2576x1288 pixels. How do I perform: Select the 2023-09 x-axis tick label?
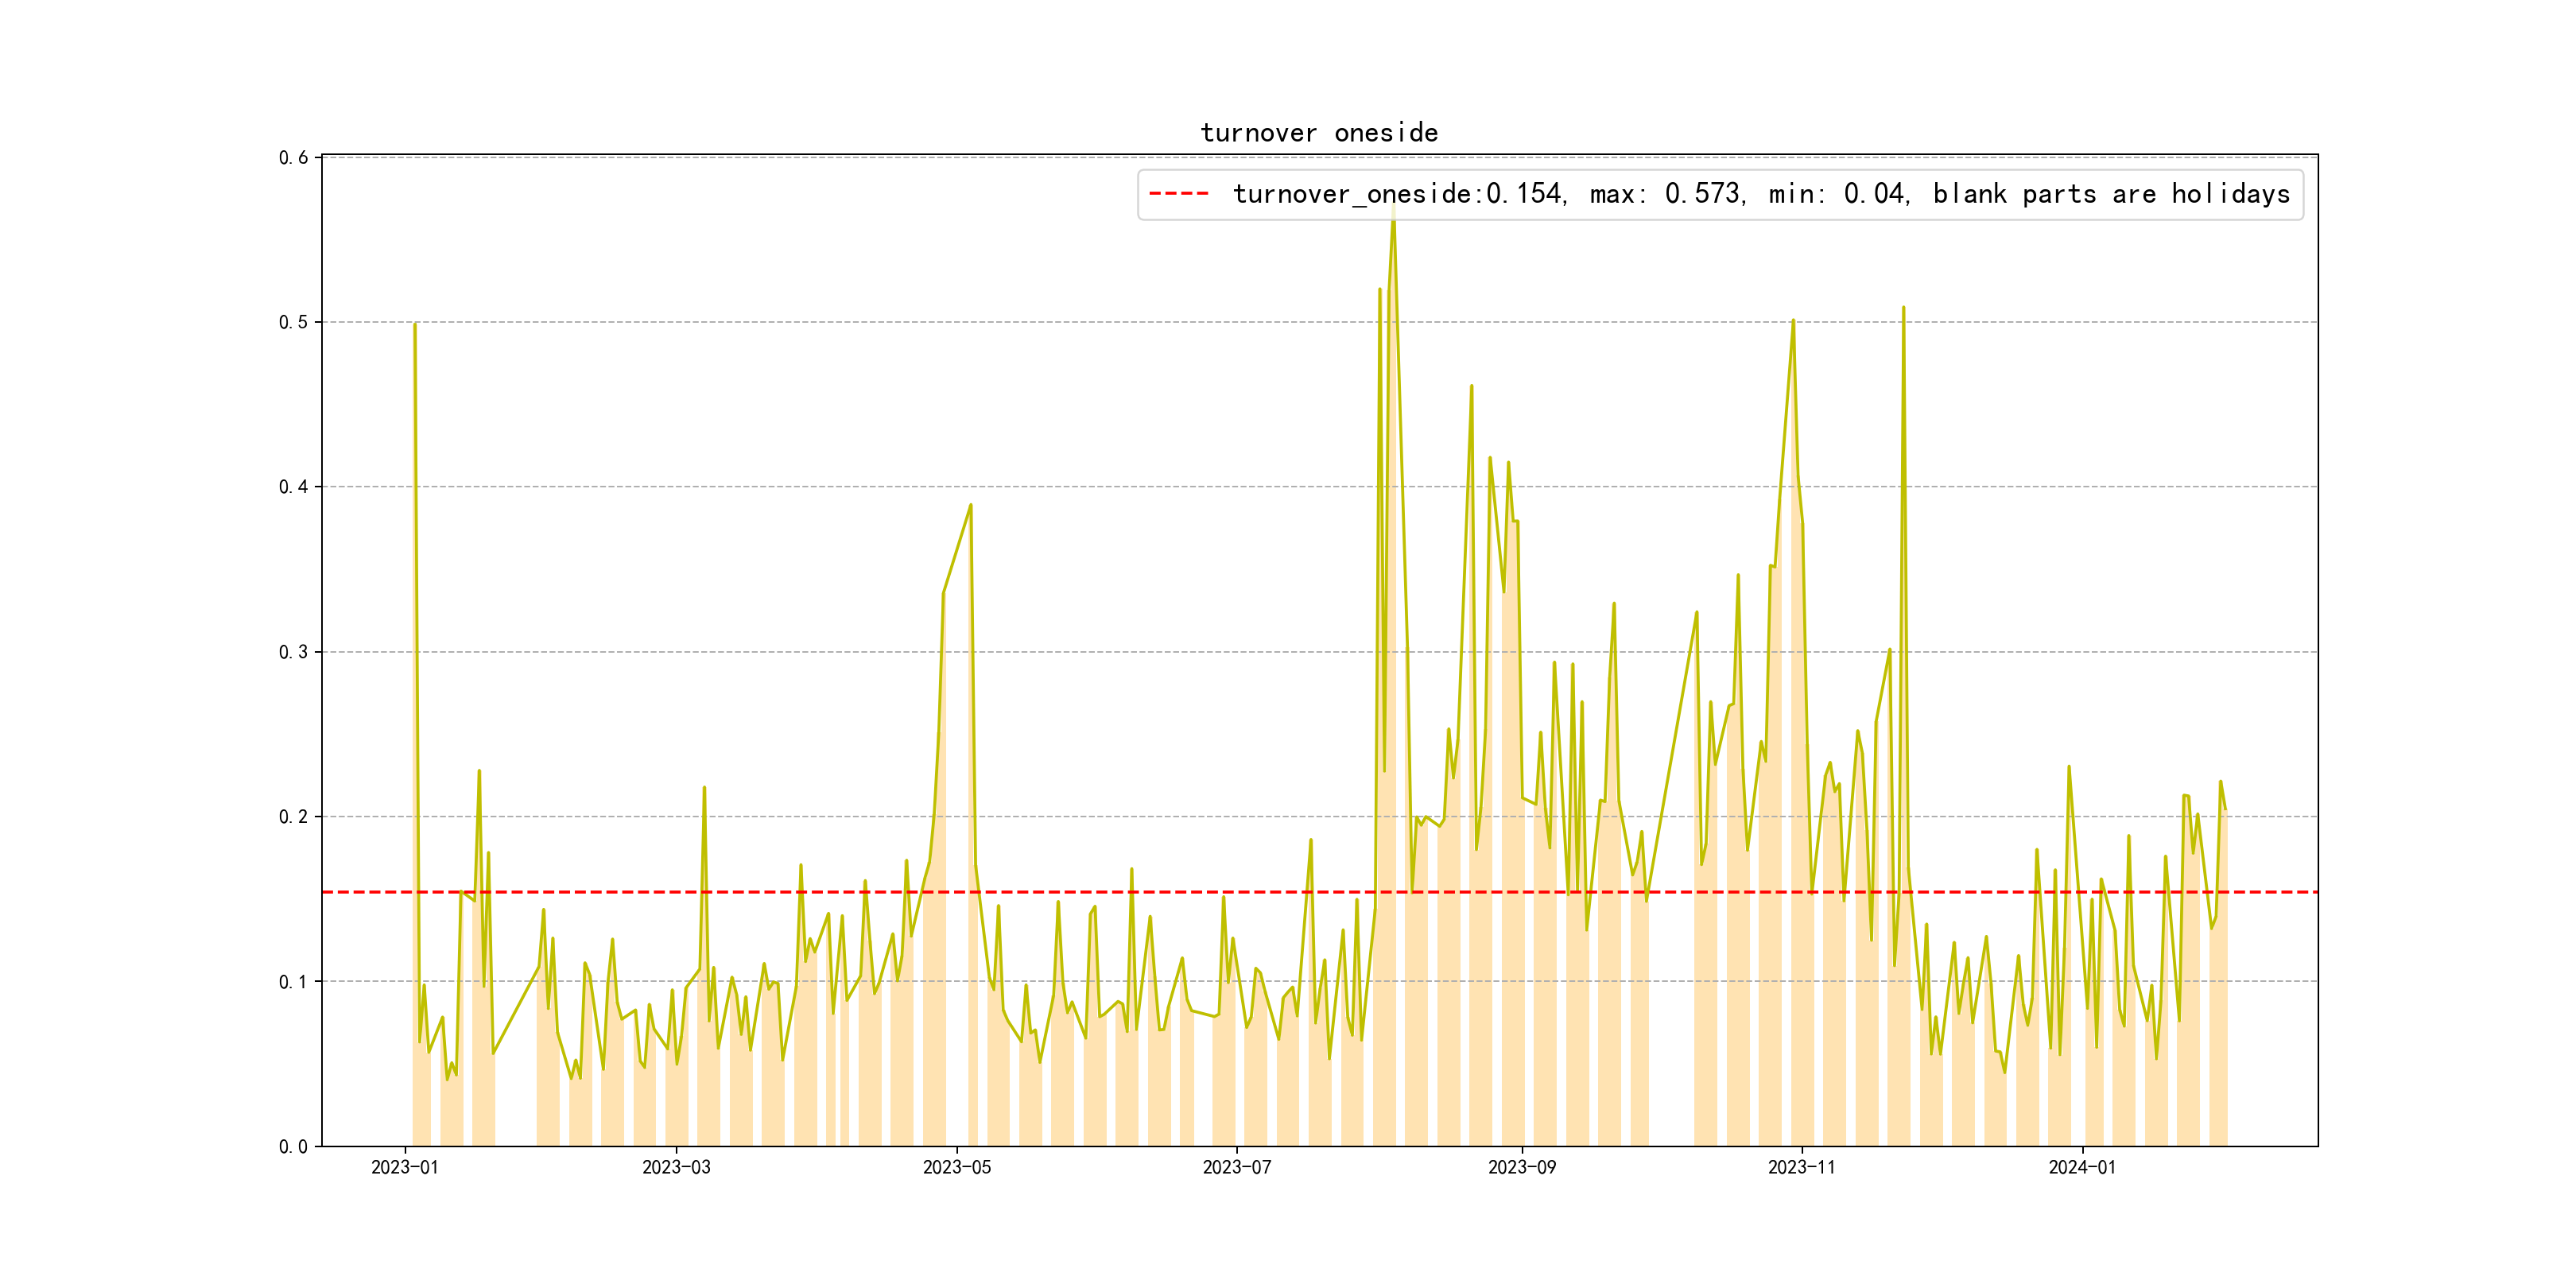[x=1522, y=1167]
